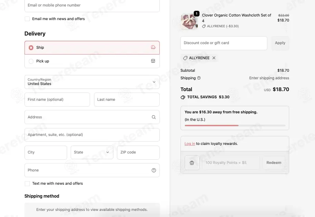Click the search magnifier in Address field
Viewport: 315px width, 217px height.
tap(154, 117)
